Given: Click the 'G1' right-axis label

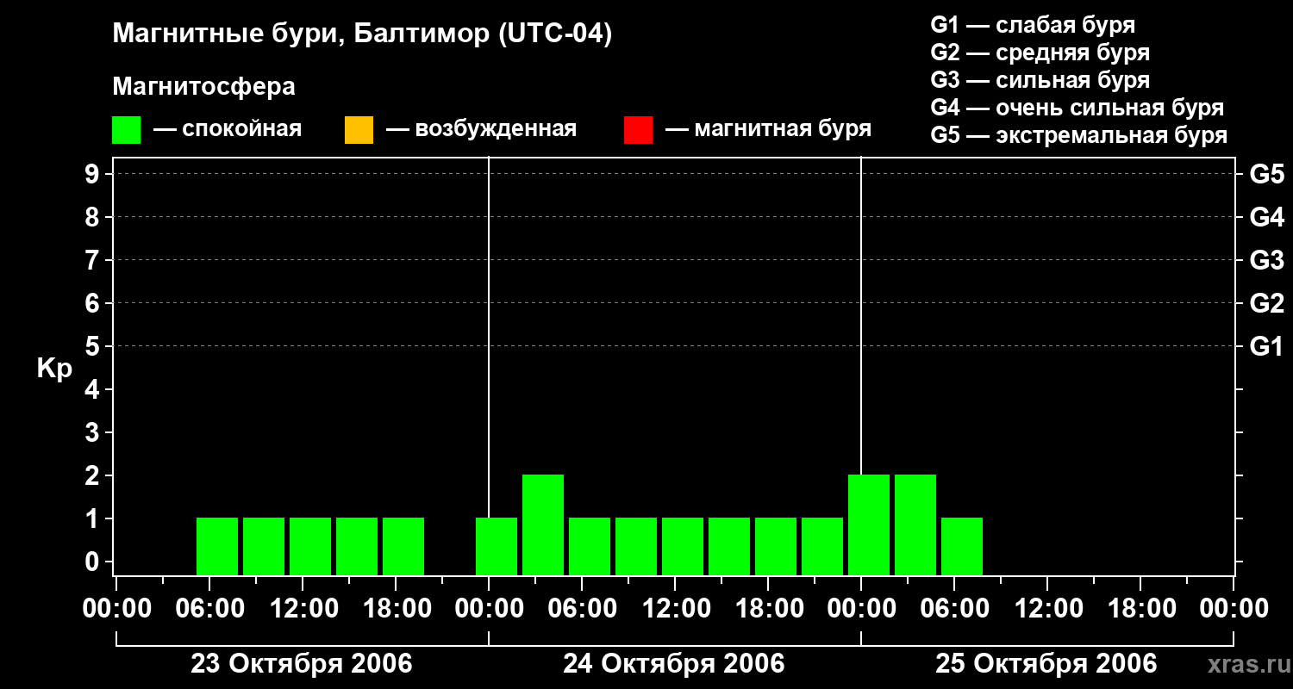Looking at the screenshot, I should point(1266,346).
